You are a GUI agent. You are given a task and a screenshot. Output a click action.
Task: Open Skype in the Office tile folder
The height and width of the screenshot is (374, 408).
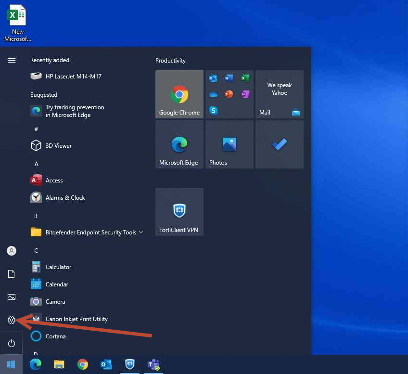[x=213, y=110]
